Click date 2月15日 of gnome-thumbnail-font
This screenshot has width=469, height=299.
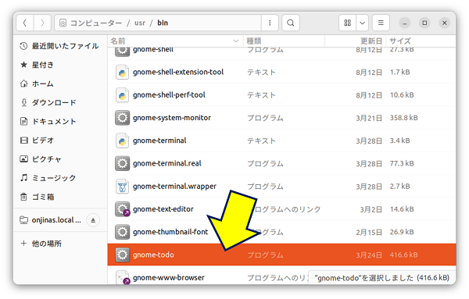tap(369, 232)
